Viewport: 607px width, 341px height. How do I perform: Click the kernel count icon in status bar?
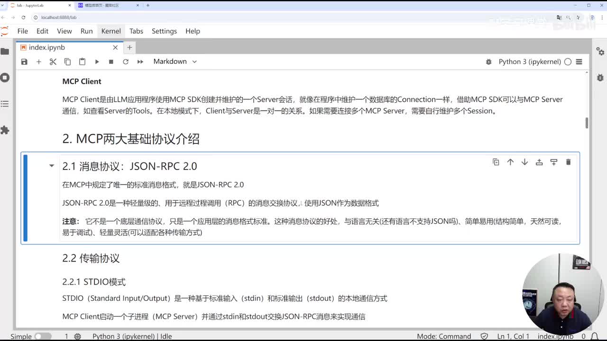(77, 336)
